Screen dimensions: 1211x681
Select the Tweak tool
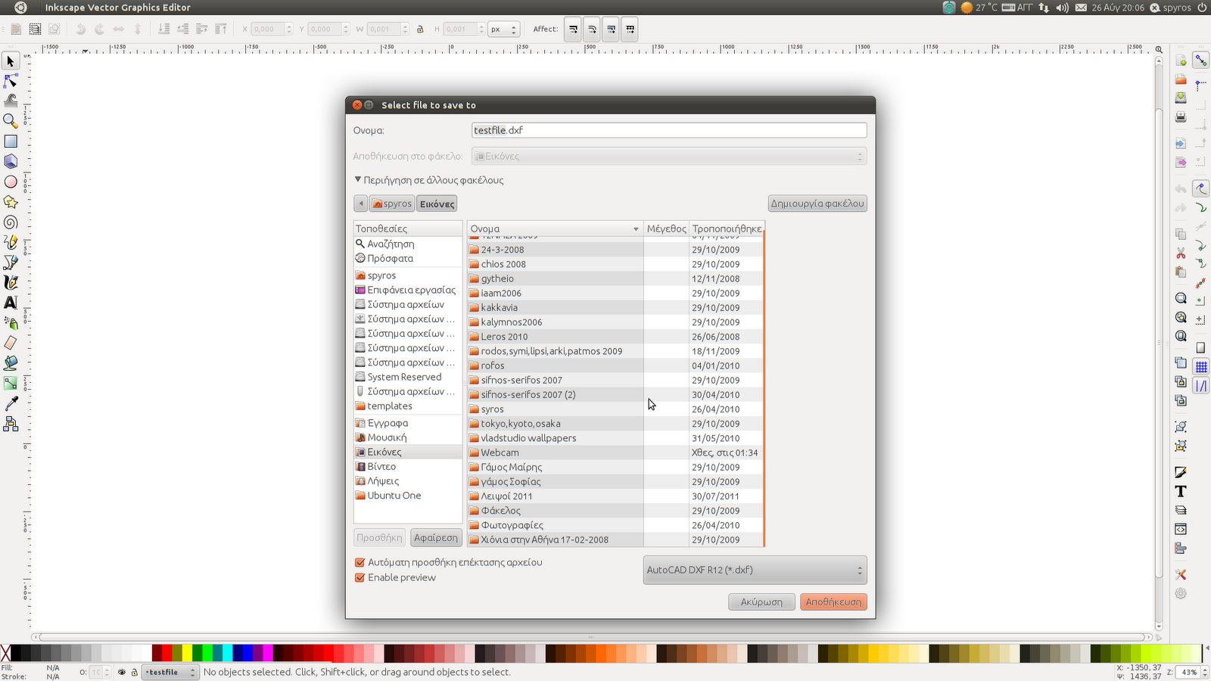click(11, 101)
